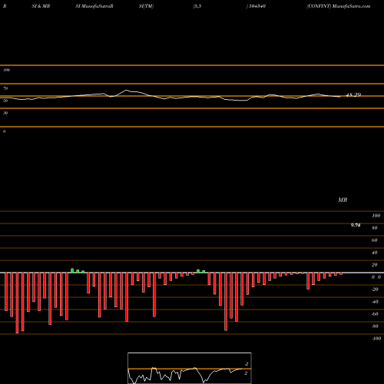Image resolution: width=384 pixels, height=384 pixels.
Task: Click the -100 label on MR axis
Action: pos(376,339)
